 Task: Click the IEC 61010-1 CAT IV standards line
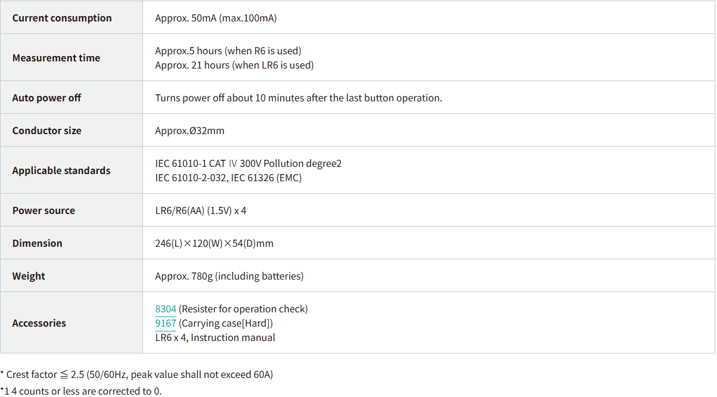pyautogui.click(x=248, y=163)
